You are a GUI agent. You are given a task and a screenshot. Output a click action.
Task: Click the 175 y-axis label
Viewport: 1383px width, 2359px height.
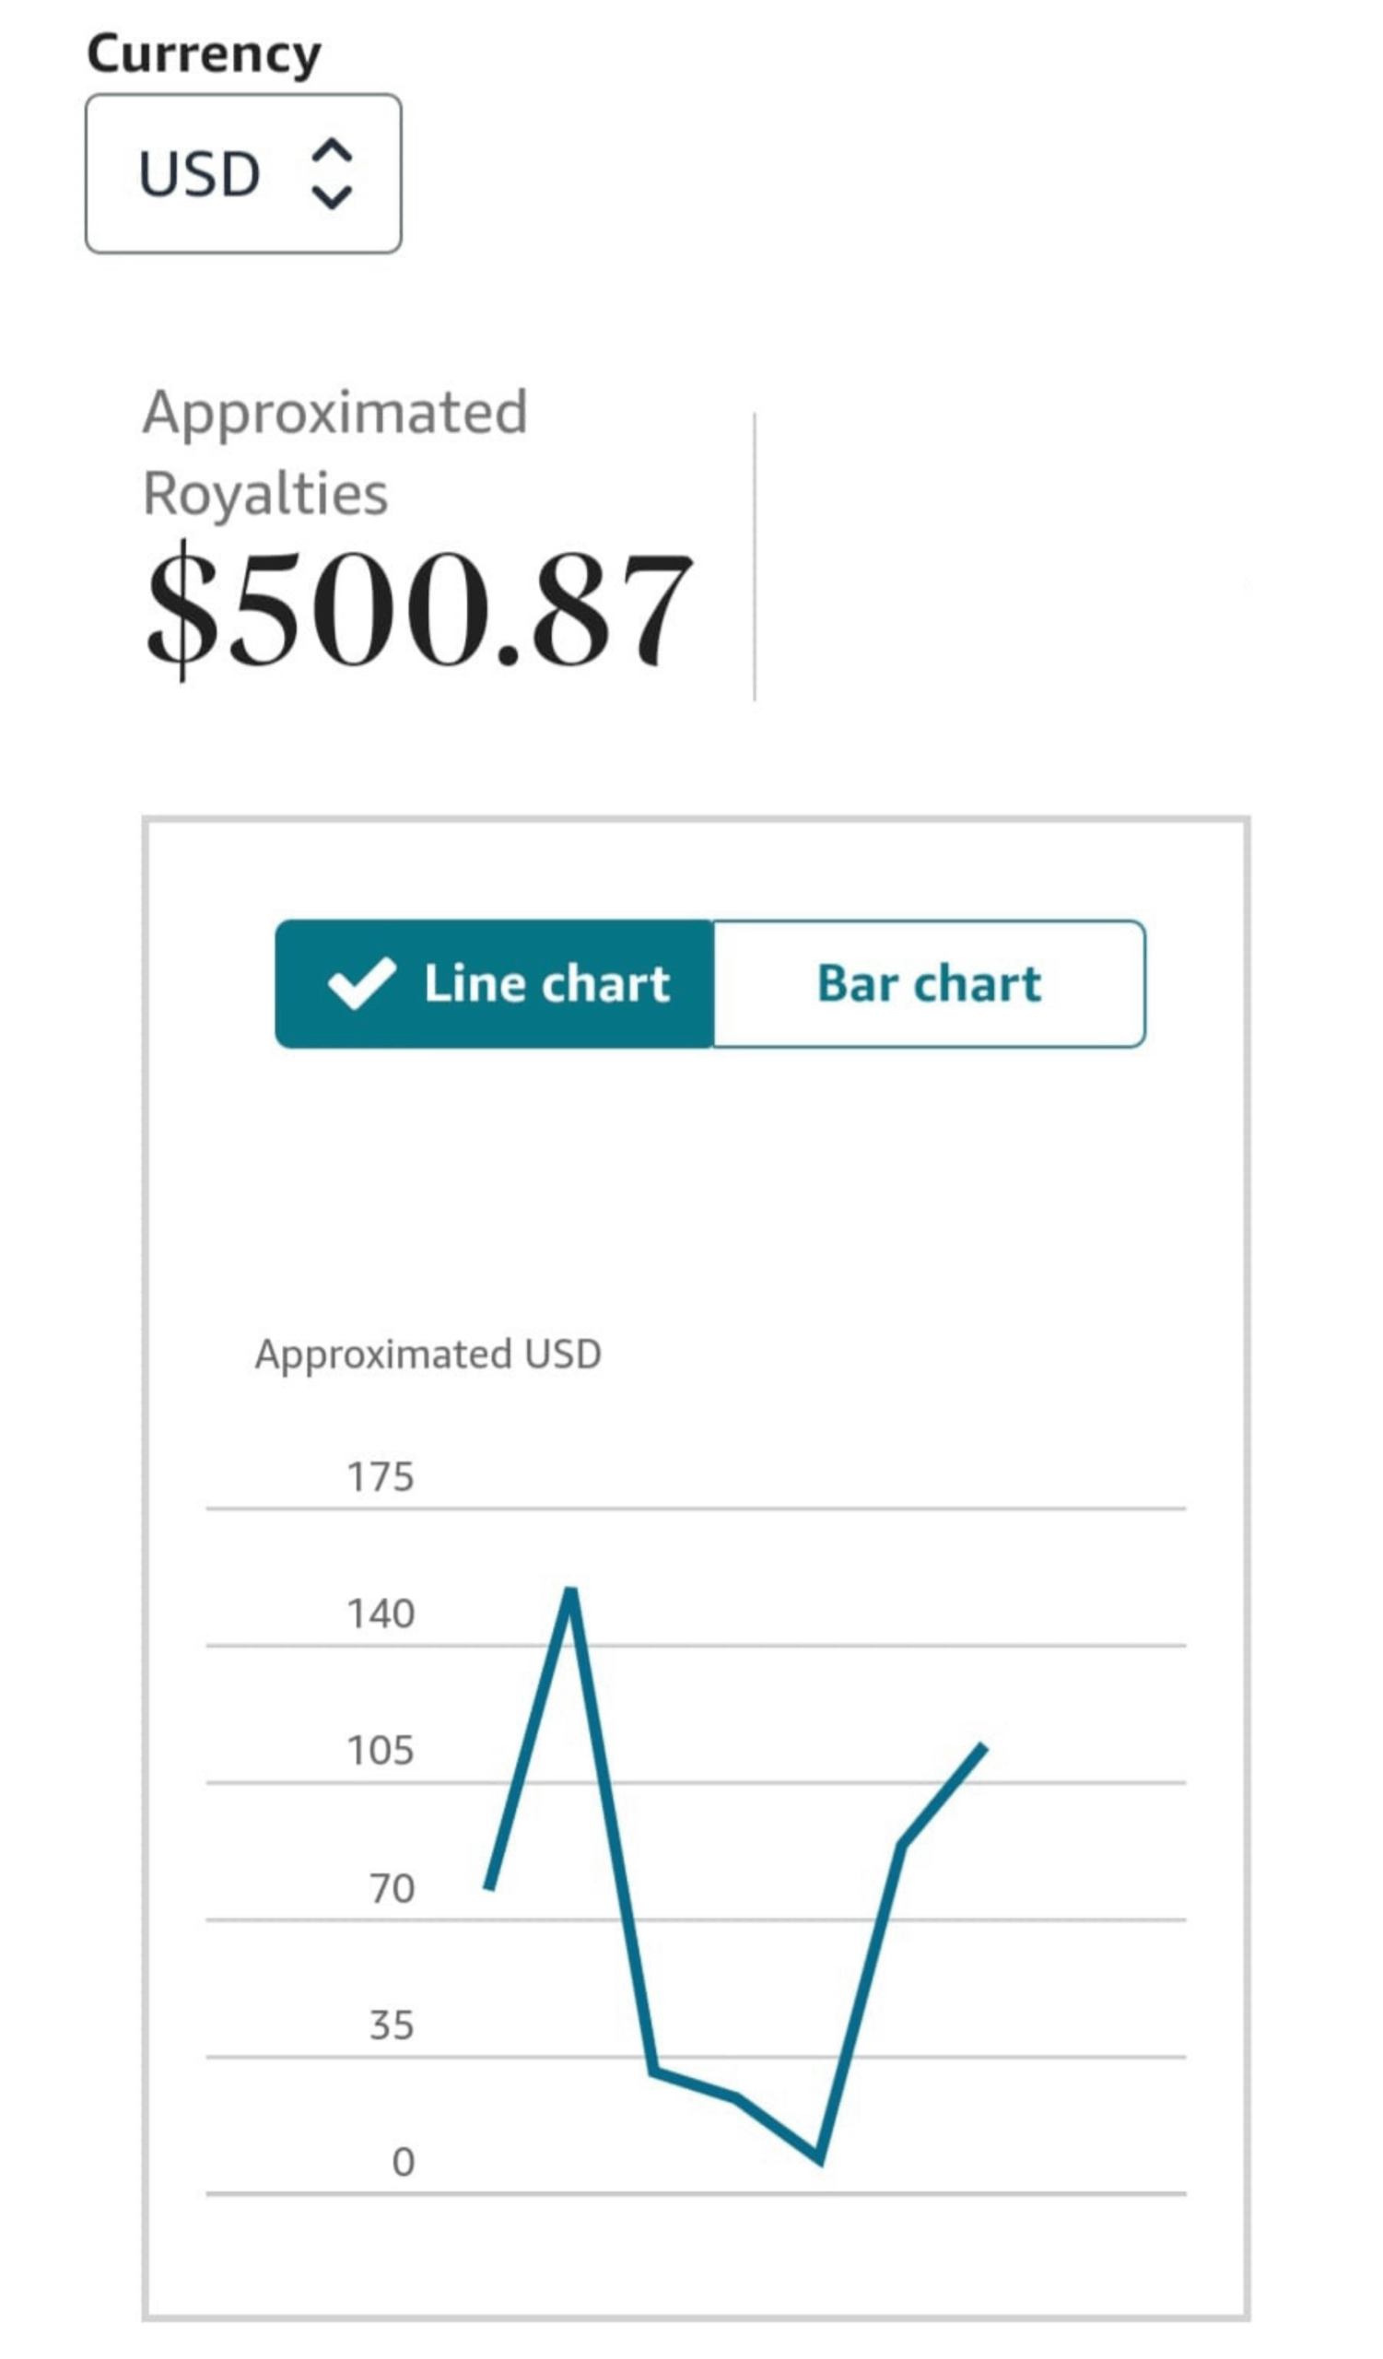[x=380, y=1477]
